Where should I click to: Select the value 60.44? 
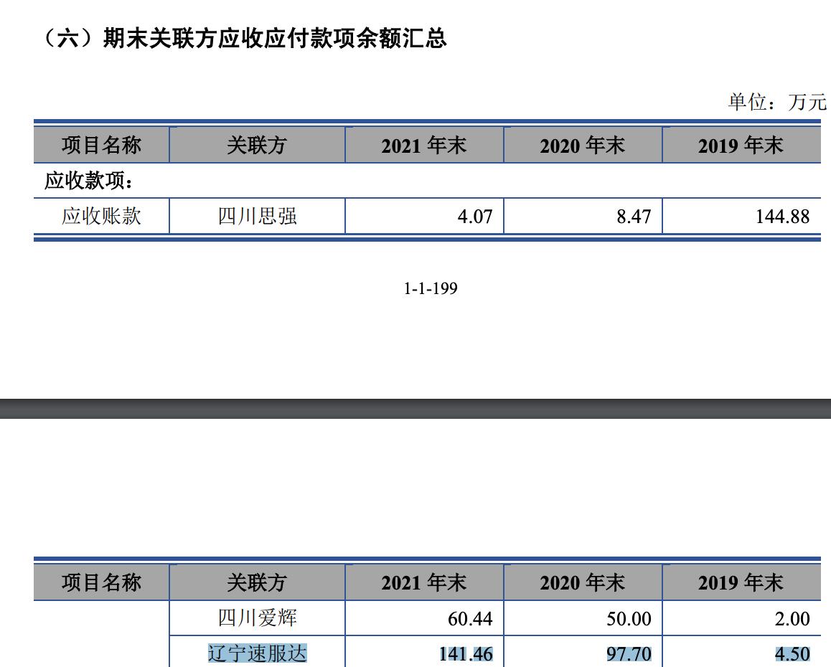point(470,619)
